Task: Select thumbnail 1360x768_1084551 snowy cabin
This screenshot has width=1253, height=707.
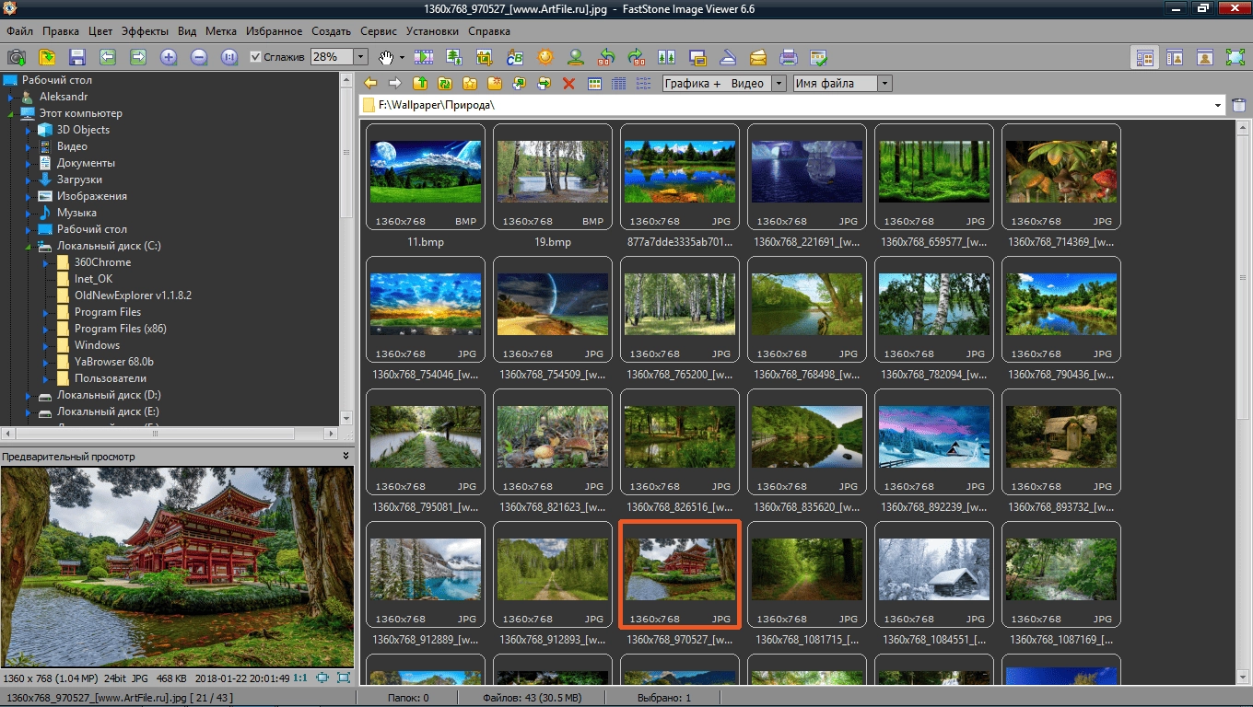Action: tap(934, 574)
